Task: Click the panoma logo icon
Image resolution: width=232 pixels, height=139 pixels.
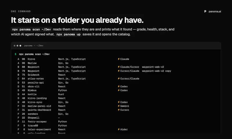Action: (x=205, y=11)
